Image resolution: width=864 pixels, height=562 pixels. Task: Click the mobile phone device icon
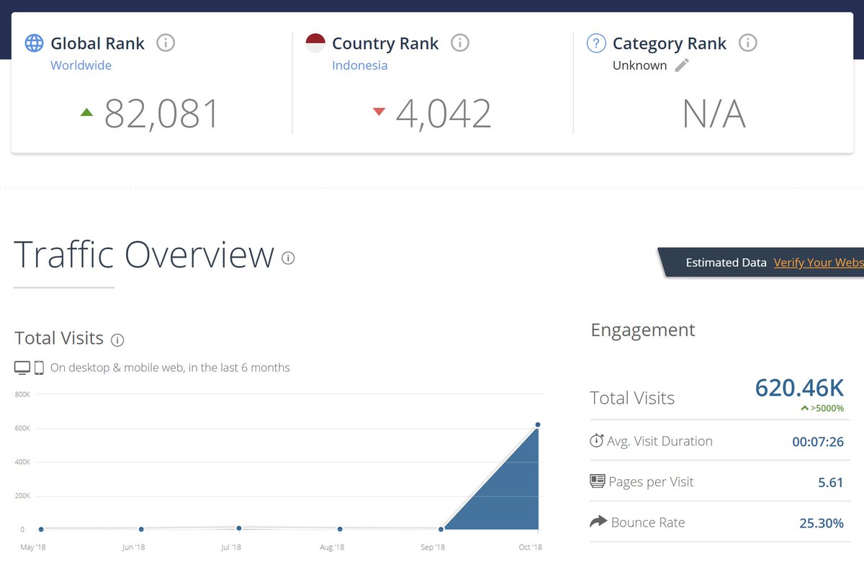point(39,368)
